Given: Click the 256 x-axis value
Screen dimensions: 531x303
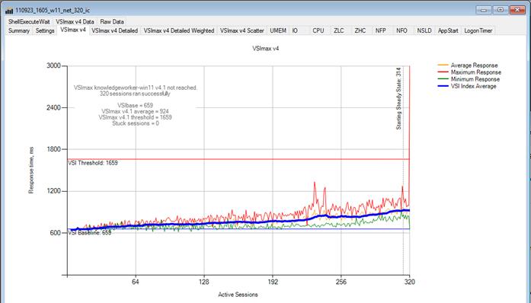Looking at the screenshot, I should coord(341,282).
